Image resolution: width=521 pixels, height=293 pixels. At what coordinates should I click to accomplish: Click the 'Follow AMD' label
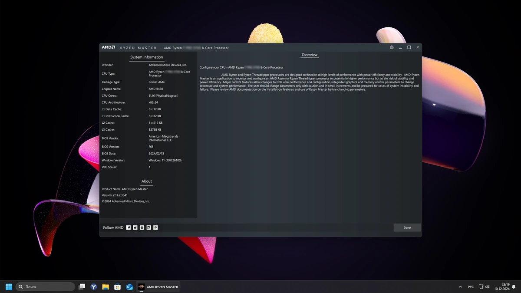(x=113, y=227)
